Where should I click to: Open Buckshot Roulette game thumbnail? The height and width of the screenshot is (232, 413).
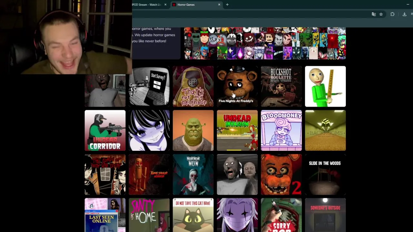point(281,86)
